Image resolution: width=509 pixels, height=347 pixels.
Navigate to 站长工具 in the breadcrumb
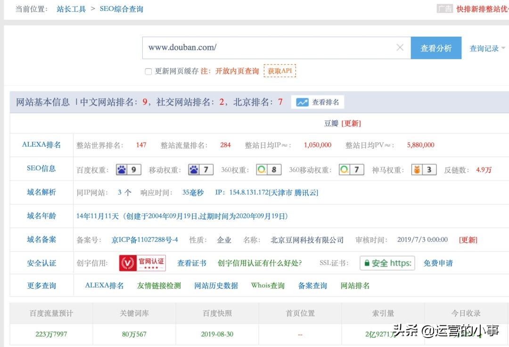tap(71, 8)
